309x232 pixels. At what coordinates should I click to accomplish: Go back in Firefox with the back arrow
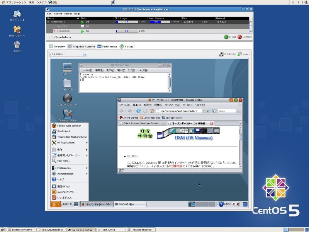coord(121,111)
